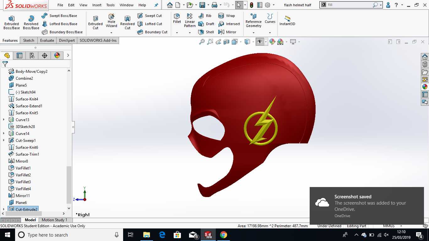This screenshot has height=241, width=429.
Task: Choose the Lofted Boss/Base tool
Action: coord(59,24)
